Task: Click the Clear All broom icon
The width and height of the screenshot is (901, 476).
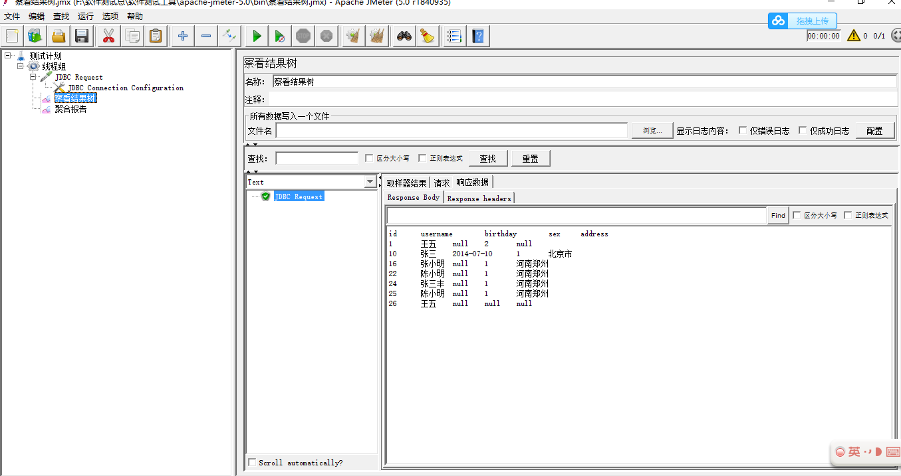Action: click(x=377, y=36)
